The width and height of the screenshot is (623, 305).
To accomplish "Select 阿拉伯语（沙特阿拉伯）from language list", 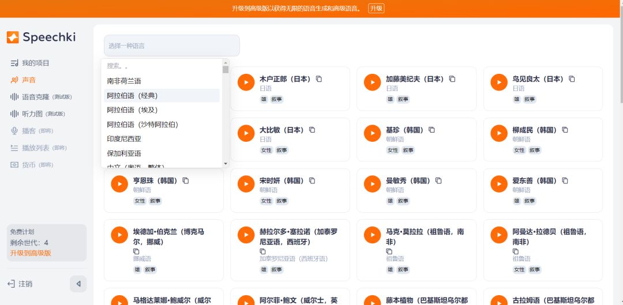I will pyautogui.click(x=162, y=125).
